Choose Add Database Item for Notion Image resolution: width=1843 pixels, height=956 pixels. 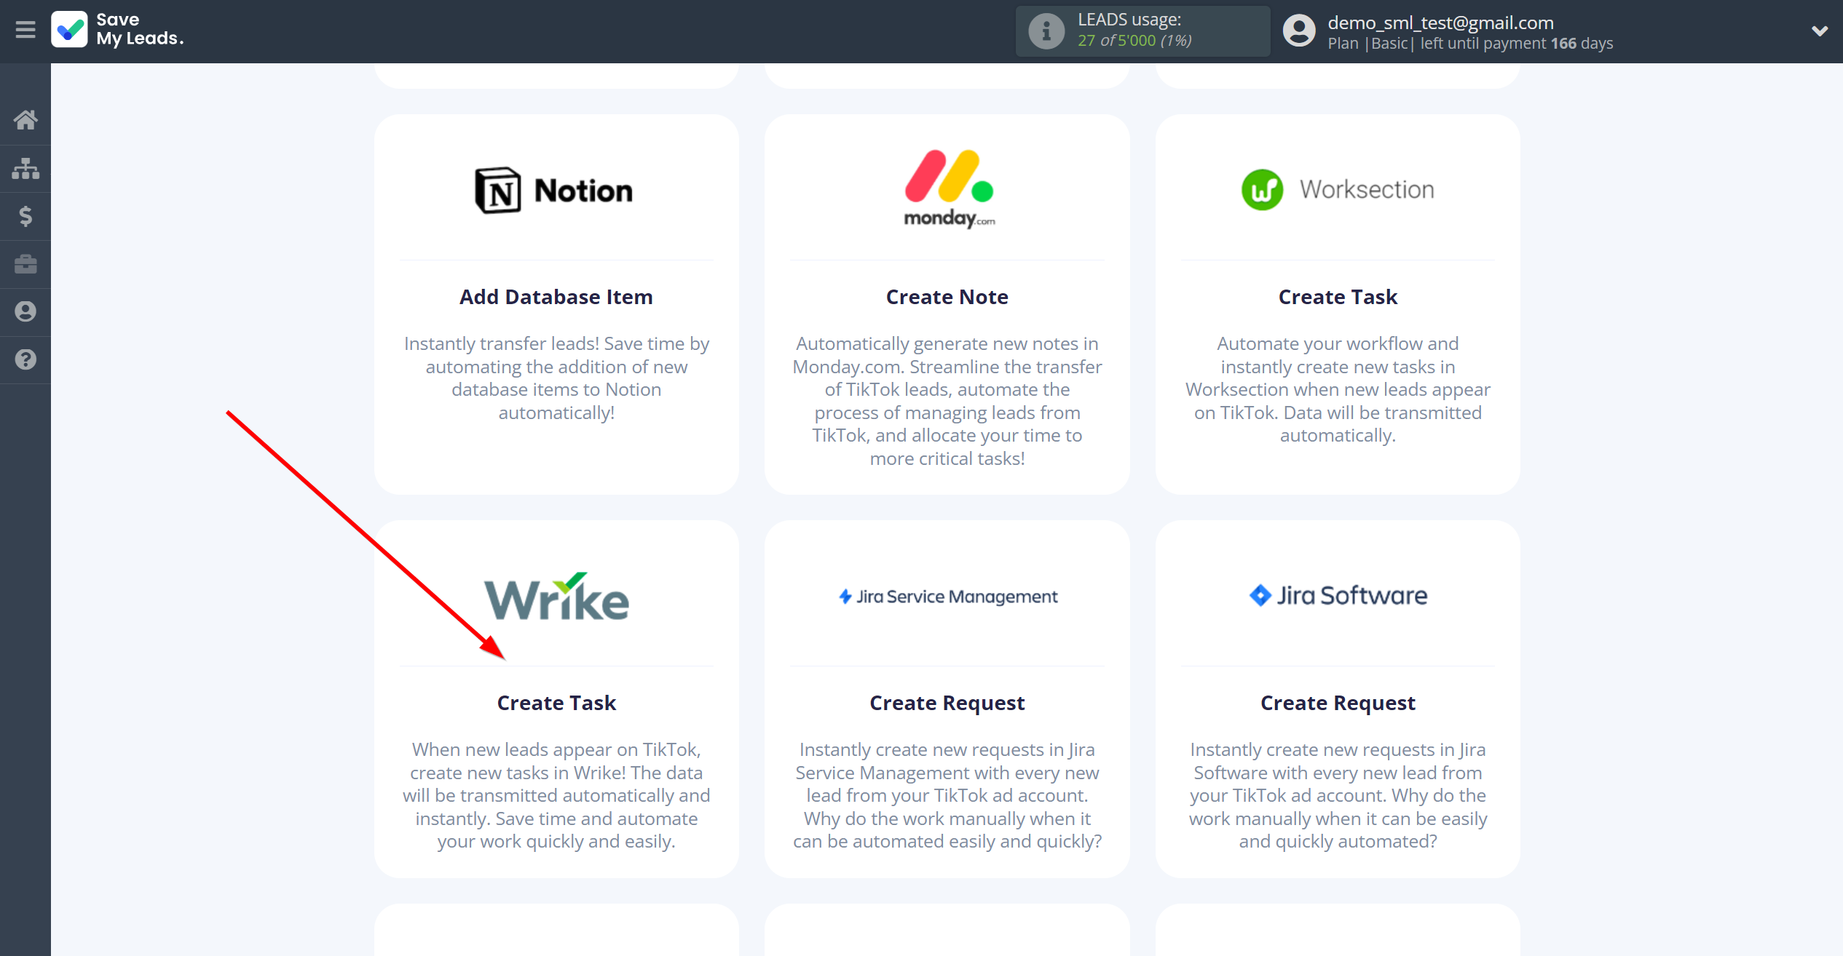click(x=556, y=297)
